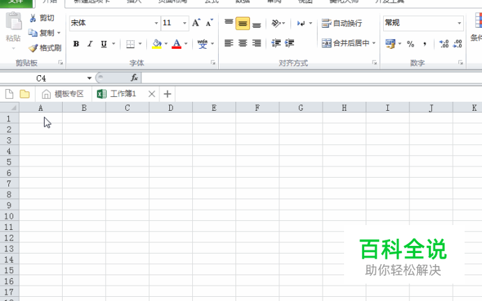
Task: Open font (字体) dialog launcher
Action: click(x=213, y=63)
